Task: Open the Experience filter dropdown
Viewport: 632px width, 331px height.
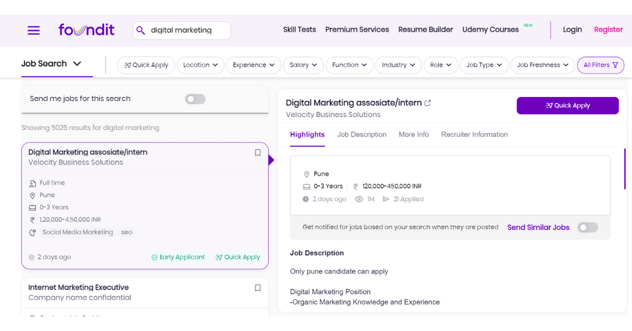Action: click(x=254, y=65)
